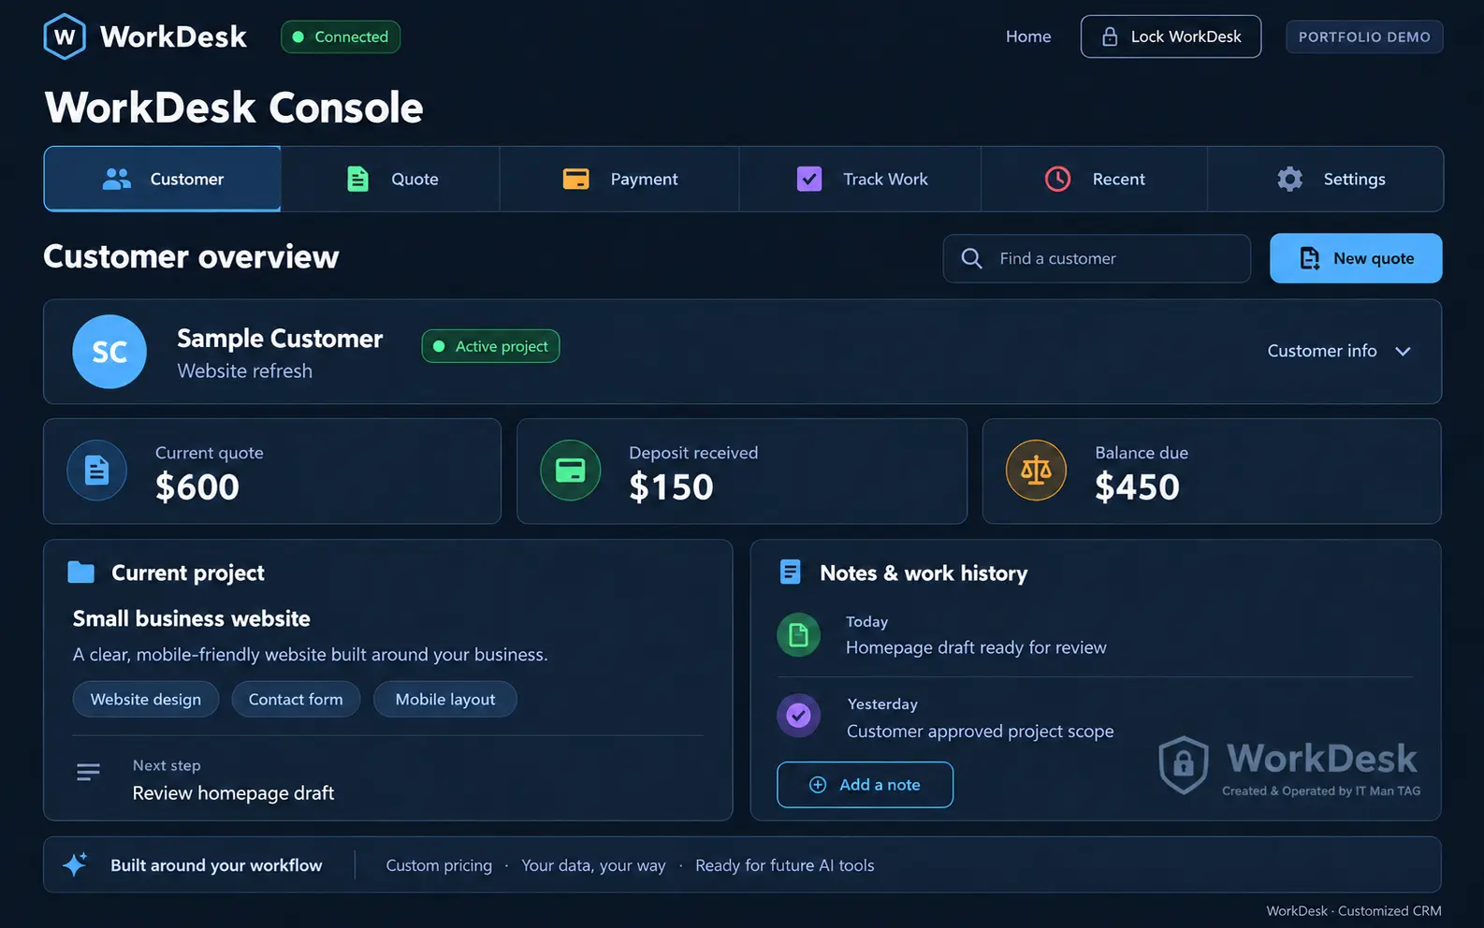Open the Settings tab with gear icon
The image size is (1484, 928).
(x=1326, y=179)
